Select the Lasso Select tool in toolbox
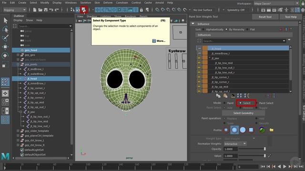Image resolution: width=305 pixels, height=171 pixels. [x=5, y=29]
